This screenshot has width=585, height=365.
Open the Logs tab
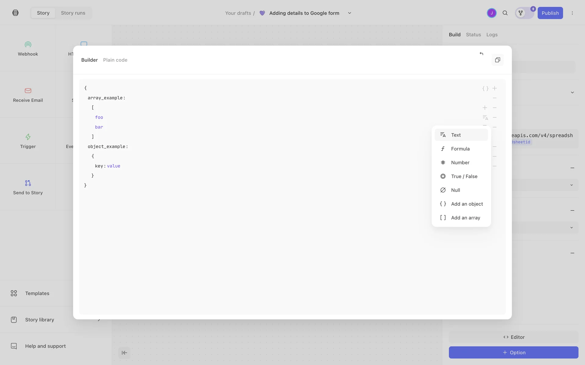[492, 35]
